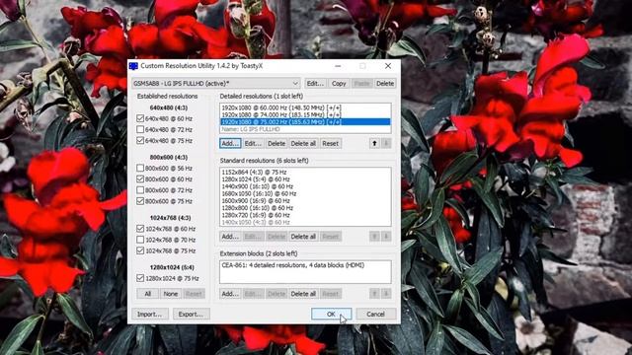Click the Custom Resolution Utility title bar icon

[133, 66]
